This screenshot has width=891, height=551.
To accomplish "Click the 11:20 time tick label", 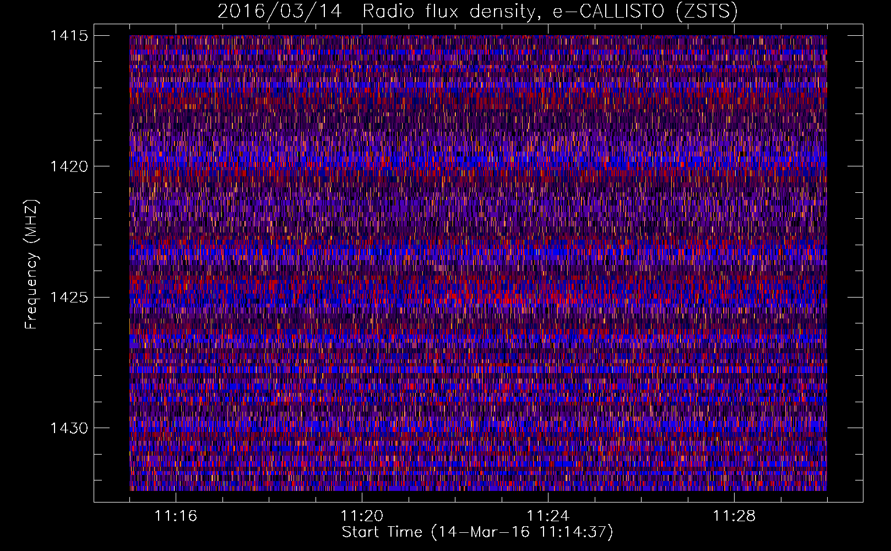I will tap(362, 516).
